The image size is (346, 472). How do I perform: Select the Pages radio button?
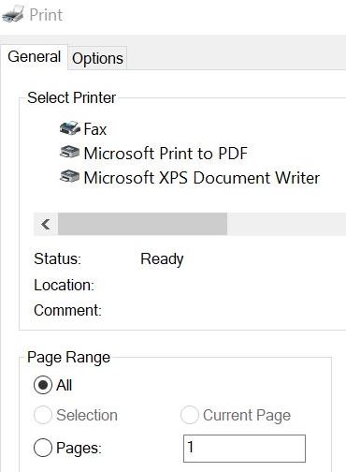43,448
